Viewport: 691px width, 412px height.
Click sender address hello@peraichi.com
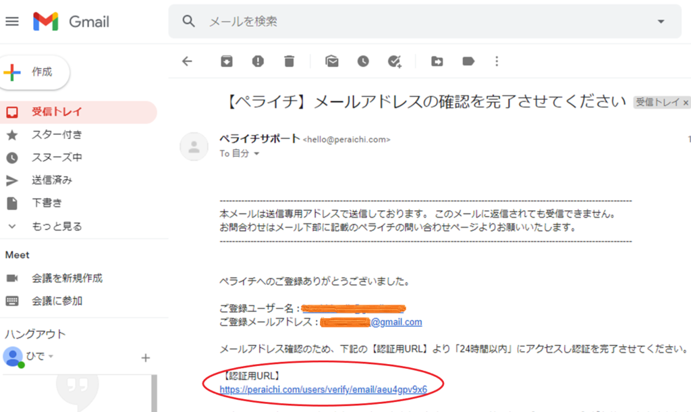coord(346,139)
